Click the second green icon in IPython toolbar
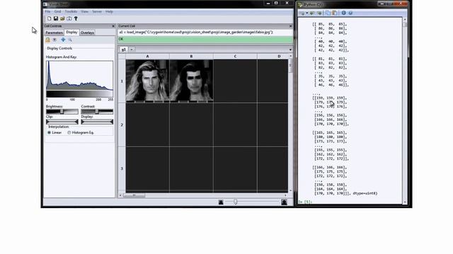453x254 pixels. click(312, 13)
